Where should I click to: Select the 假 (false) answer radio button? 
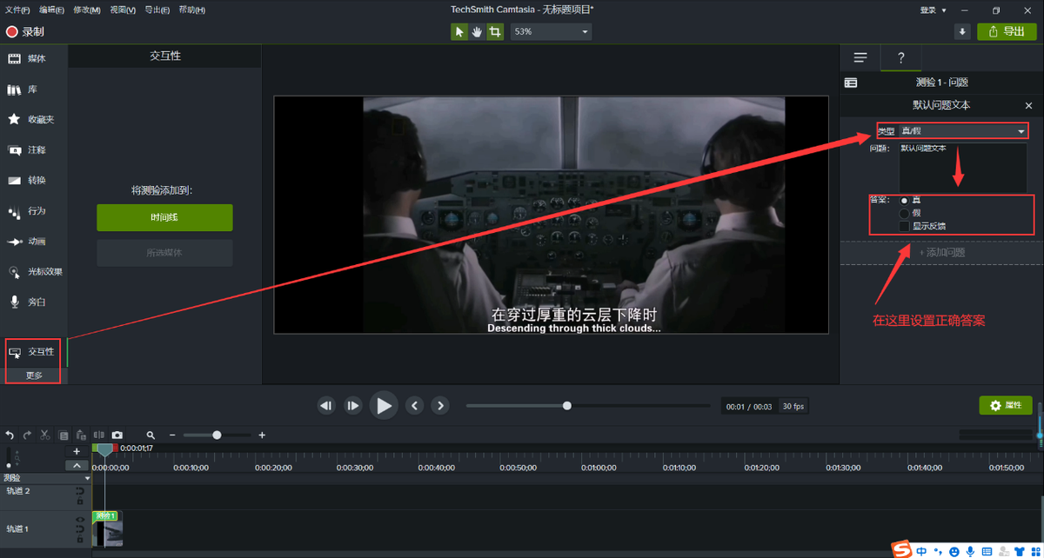click(905, 213)
